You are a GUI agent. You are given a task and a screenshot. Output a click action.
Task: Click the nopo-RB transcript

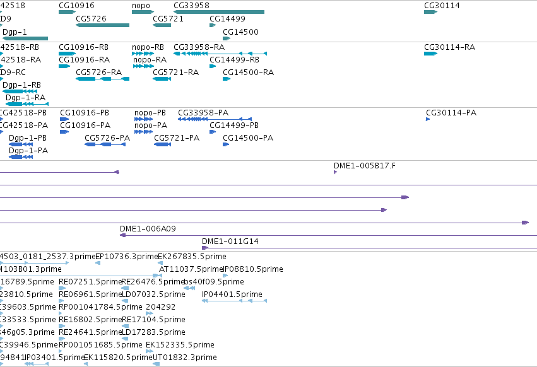[143, 54]
